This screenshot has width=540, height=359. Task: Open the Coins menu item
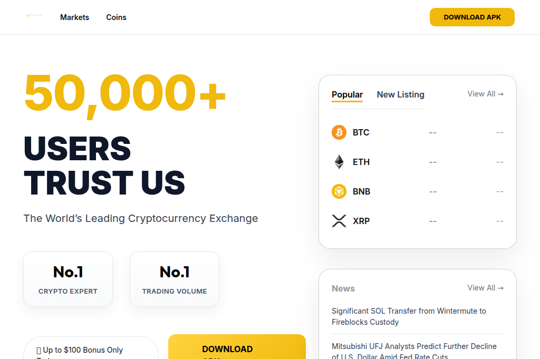coord(116,17)
